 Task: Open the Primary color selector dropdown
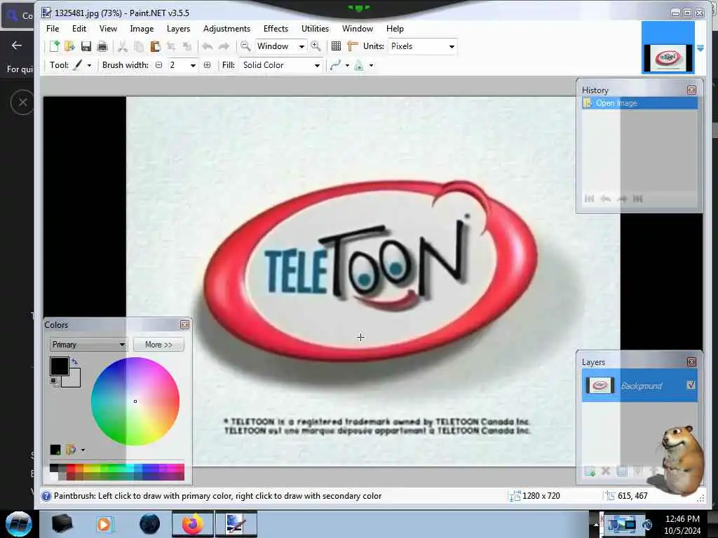coord(88,345)
